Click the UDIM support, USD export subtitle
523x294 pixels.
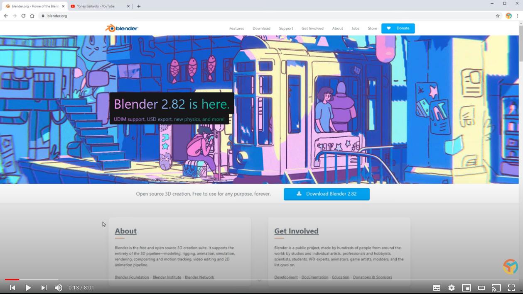(x=169, y=119)
